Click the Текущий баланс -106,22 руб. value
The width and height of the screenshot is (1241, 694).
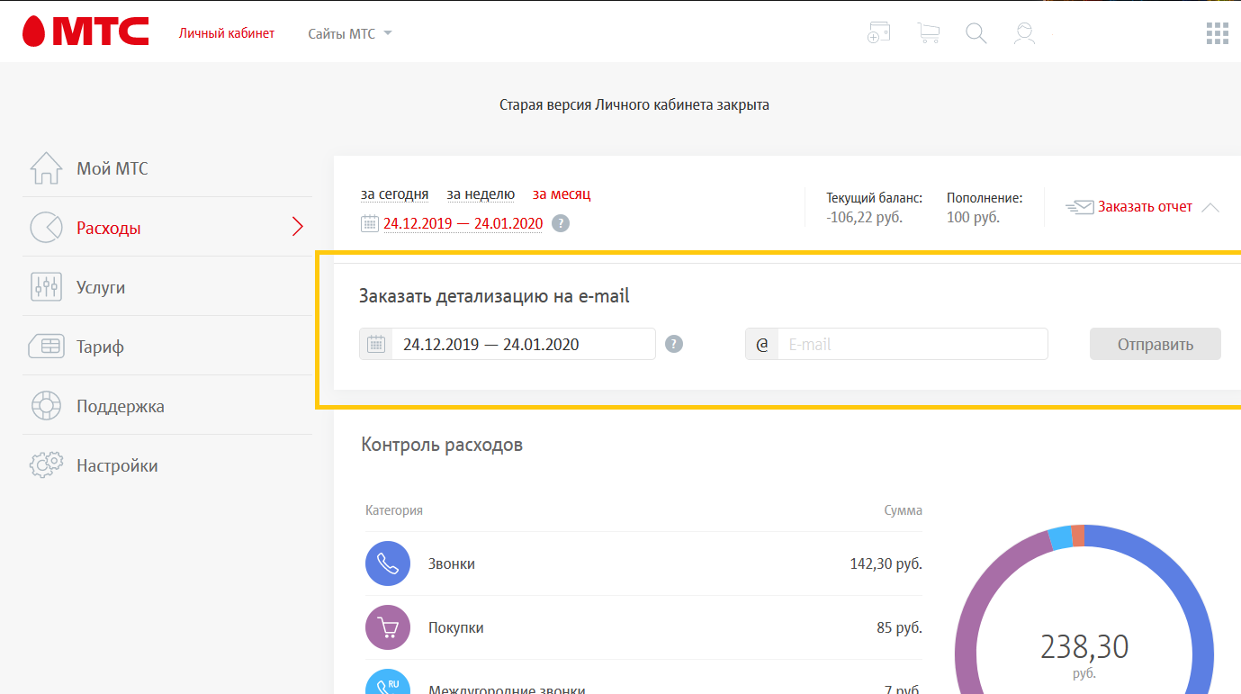[x=864, y=217]
